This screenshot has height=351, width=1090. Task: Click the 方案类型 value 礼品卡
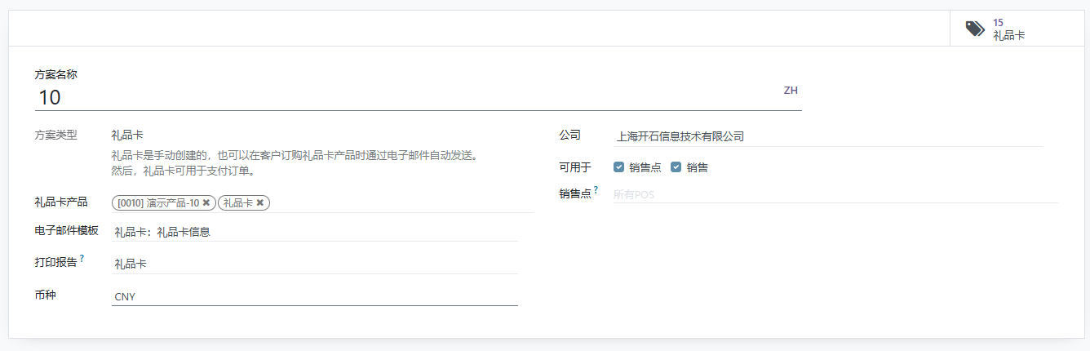127,135
